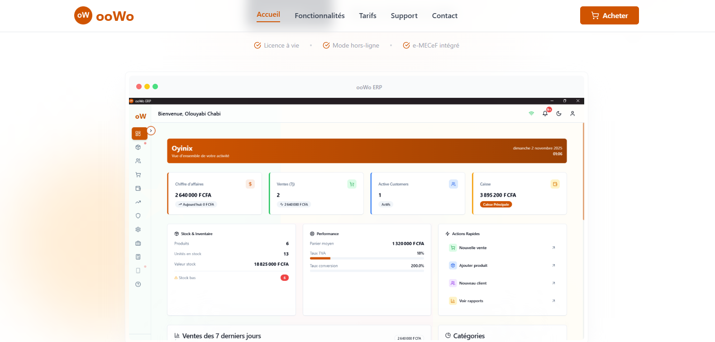Open notifications via the bell icon
715x342 pixels.
[545, 114]
